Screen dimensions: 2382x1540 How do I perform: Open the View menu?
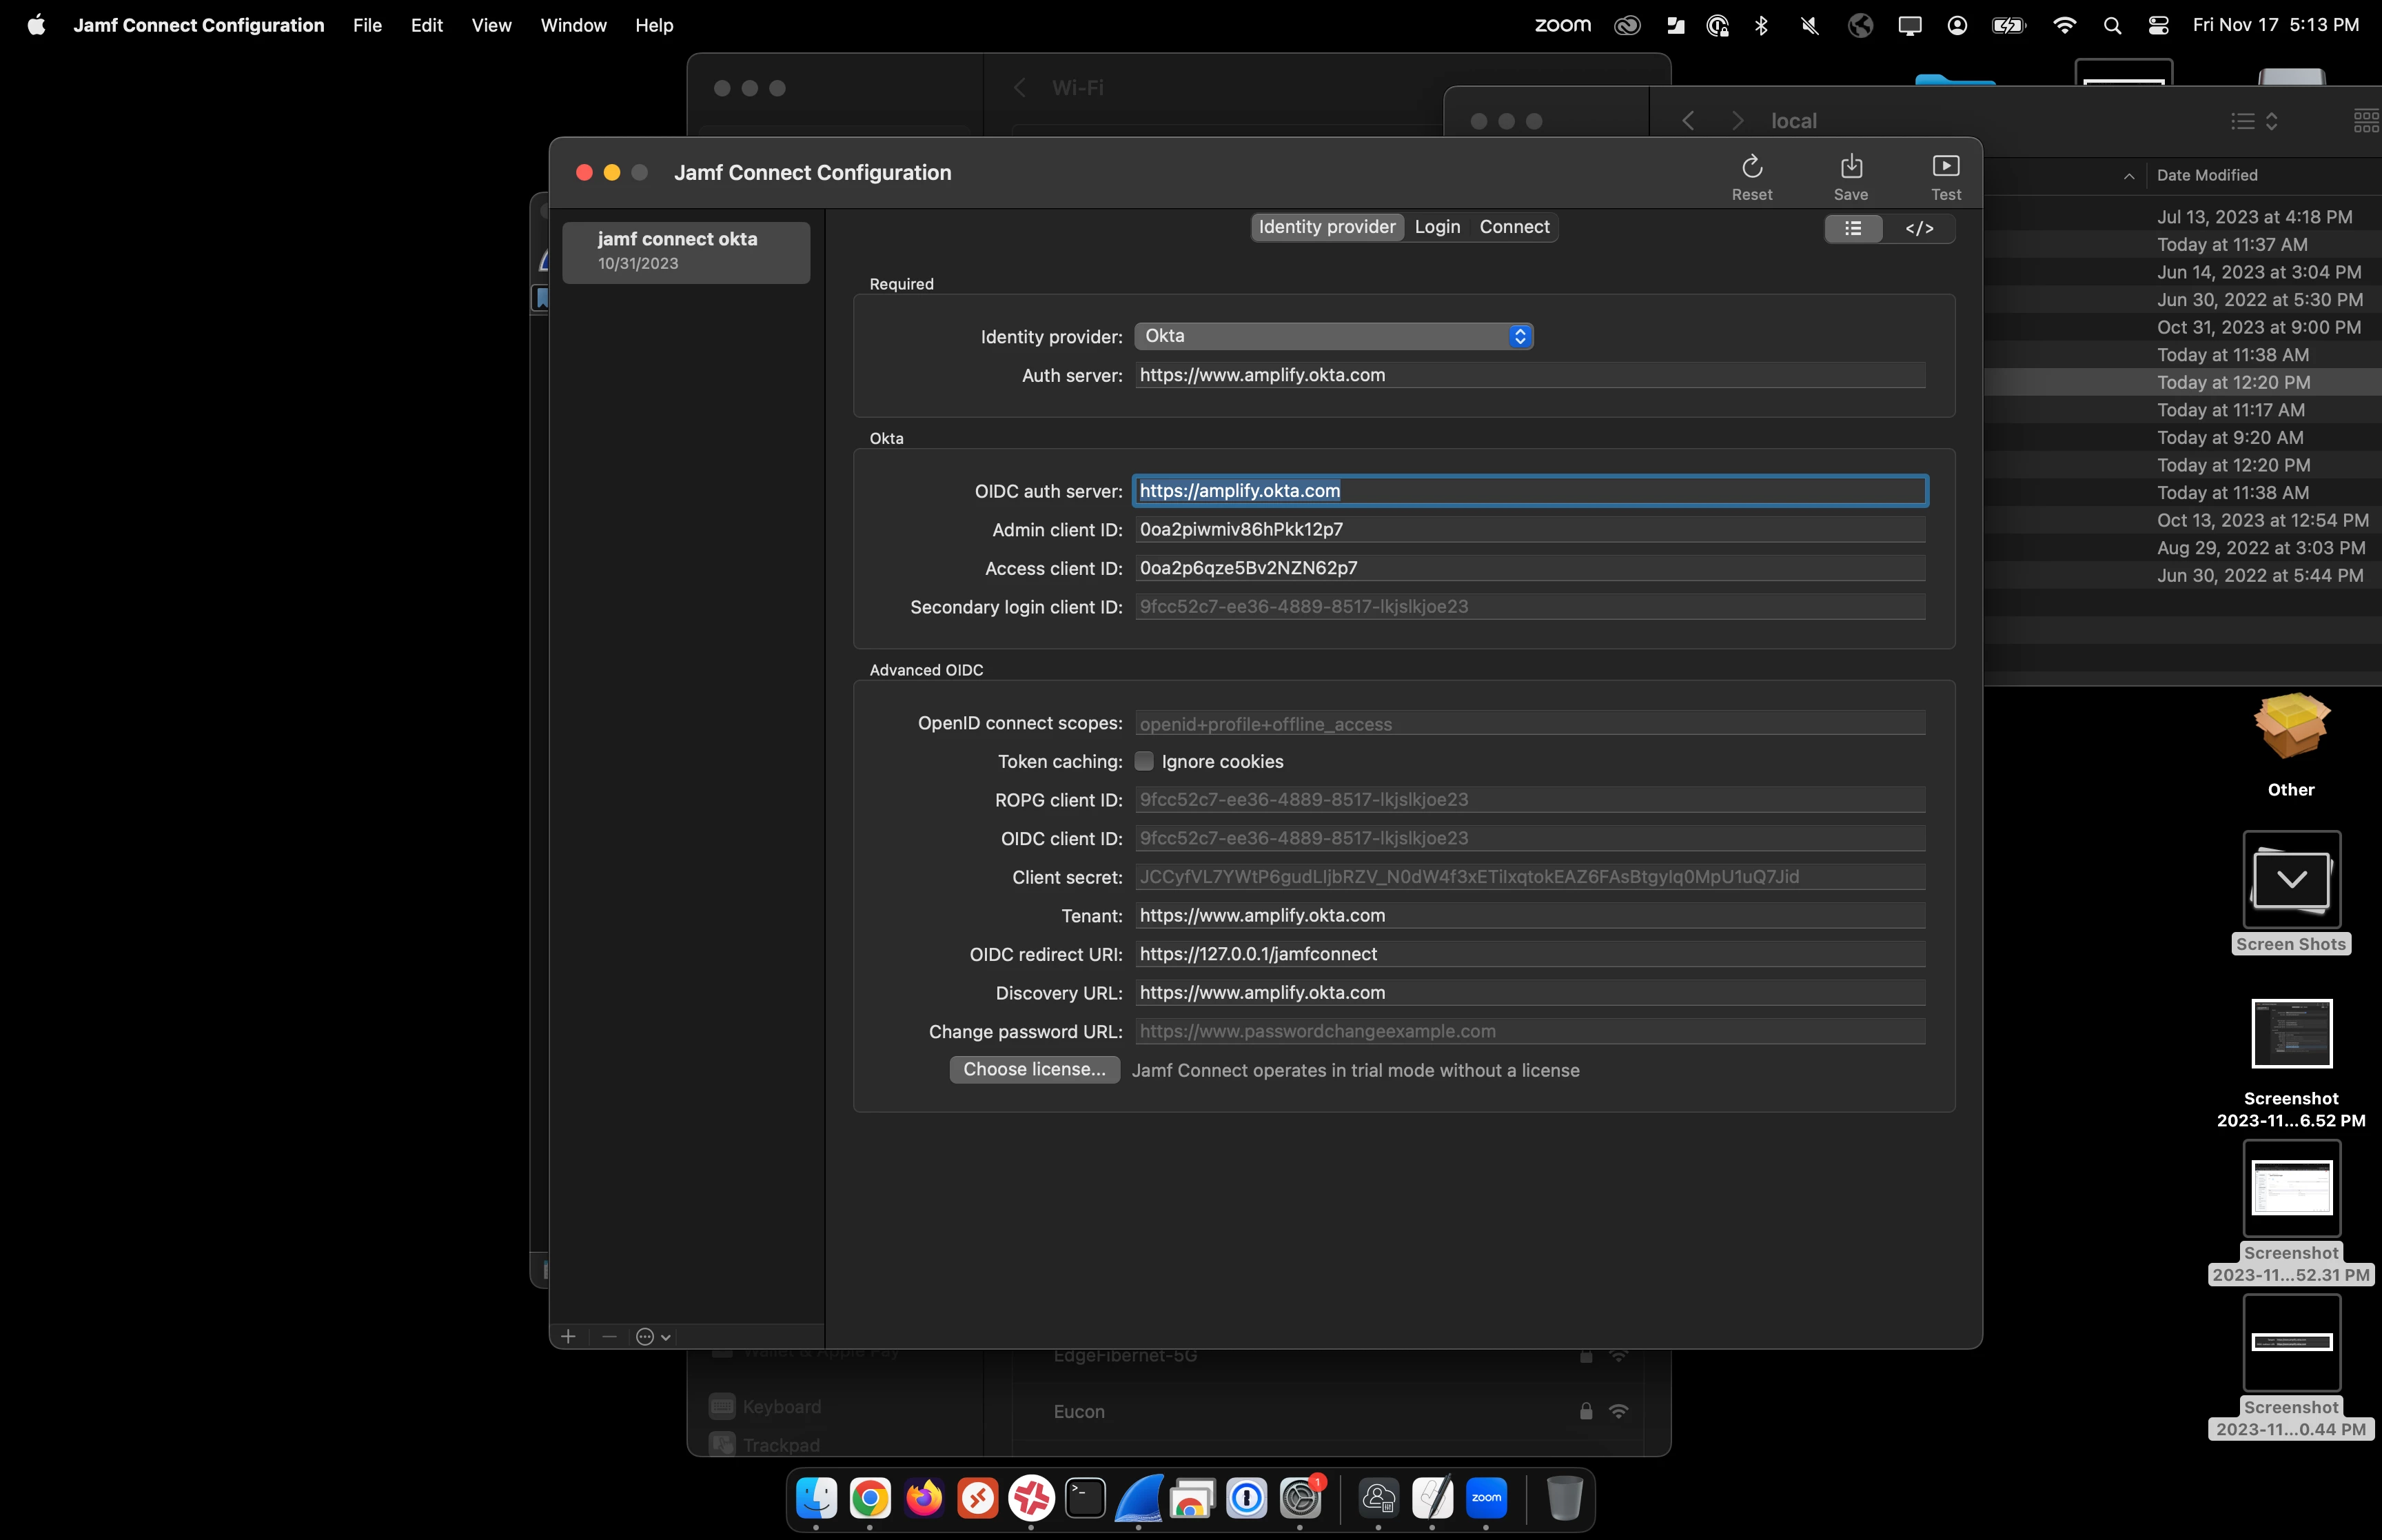point(491,25)
